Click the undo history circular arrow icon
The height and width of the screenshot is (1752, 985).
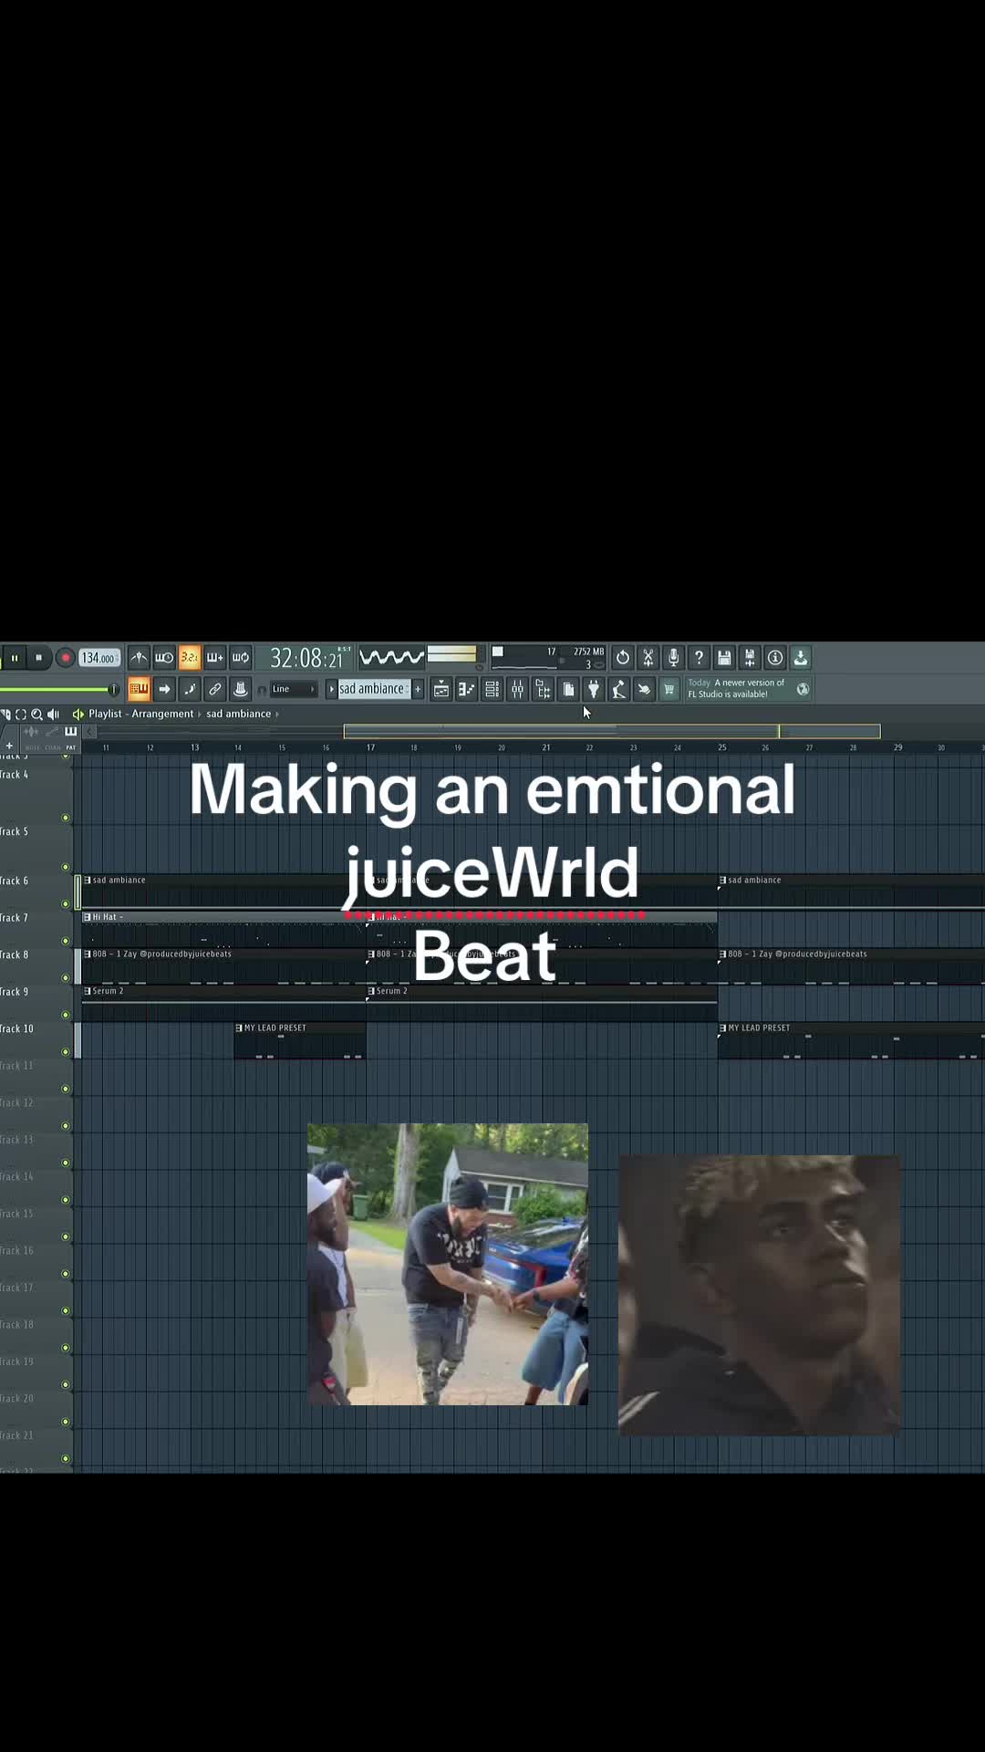point(623,657)
